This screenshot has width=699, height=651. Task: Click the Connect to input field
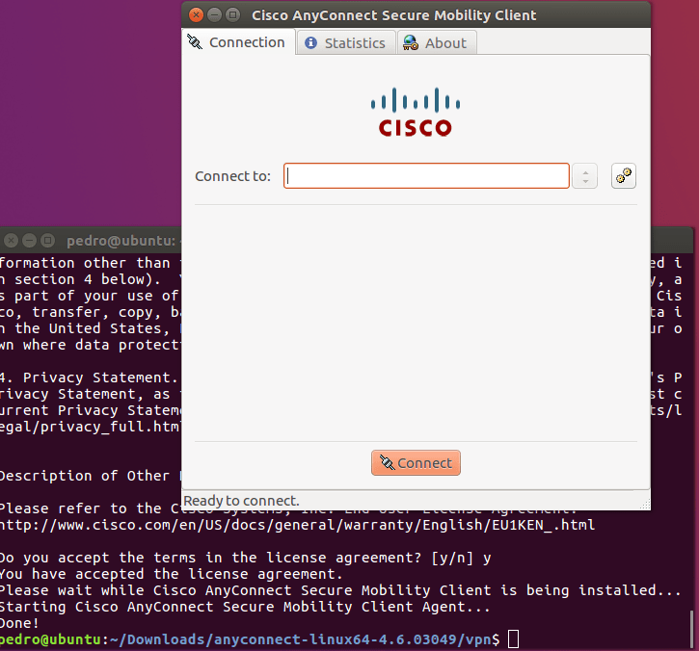(426, 176)
